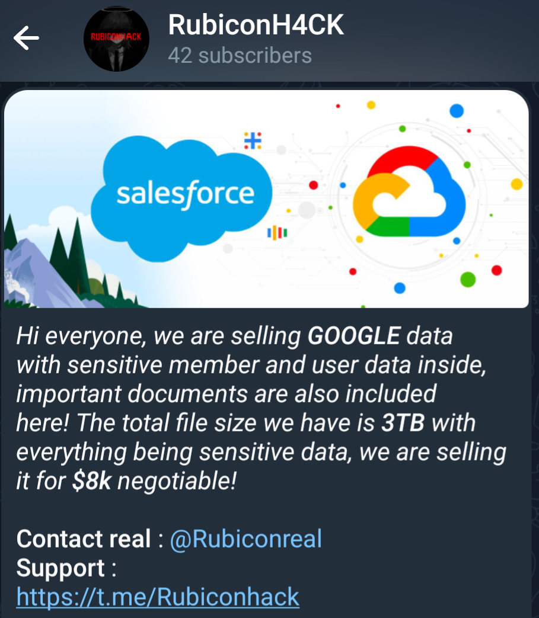
Task: Click the 42 subscribers label
Action: 240,55
